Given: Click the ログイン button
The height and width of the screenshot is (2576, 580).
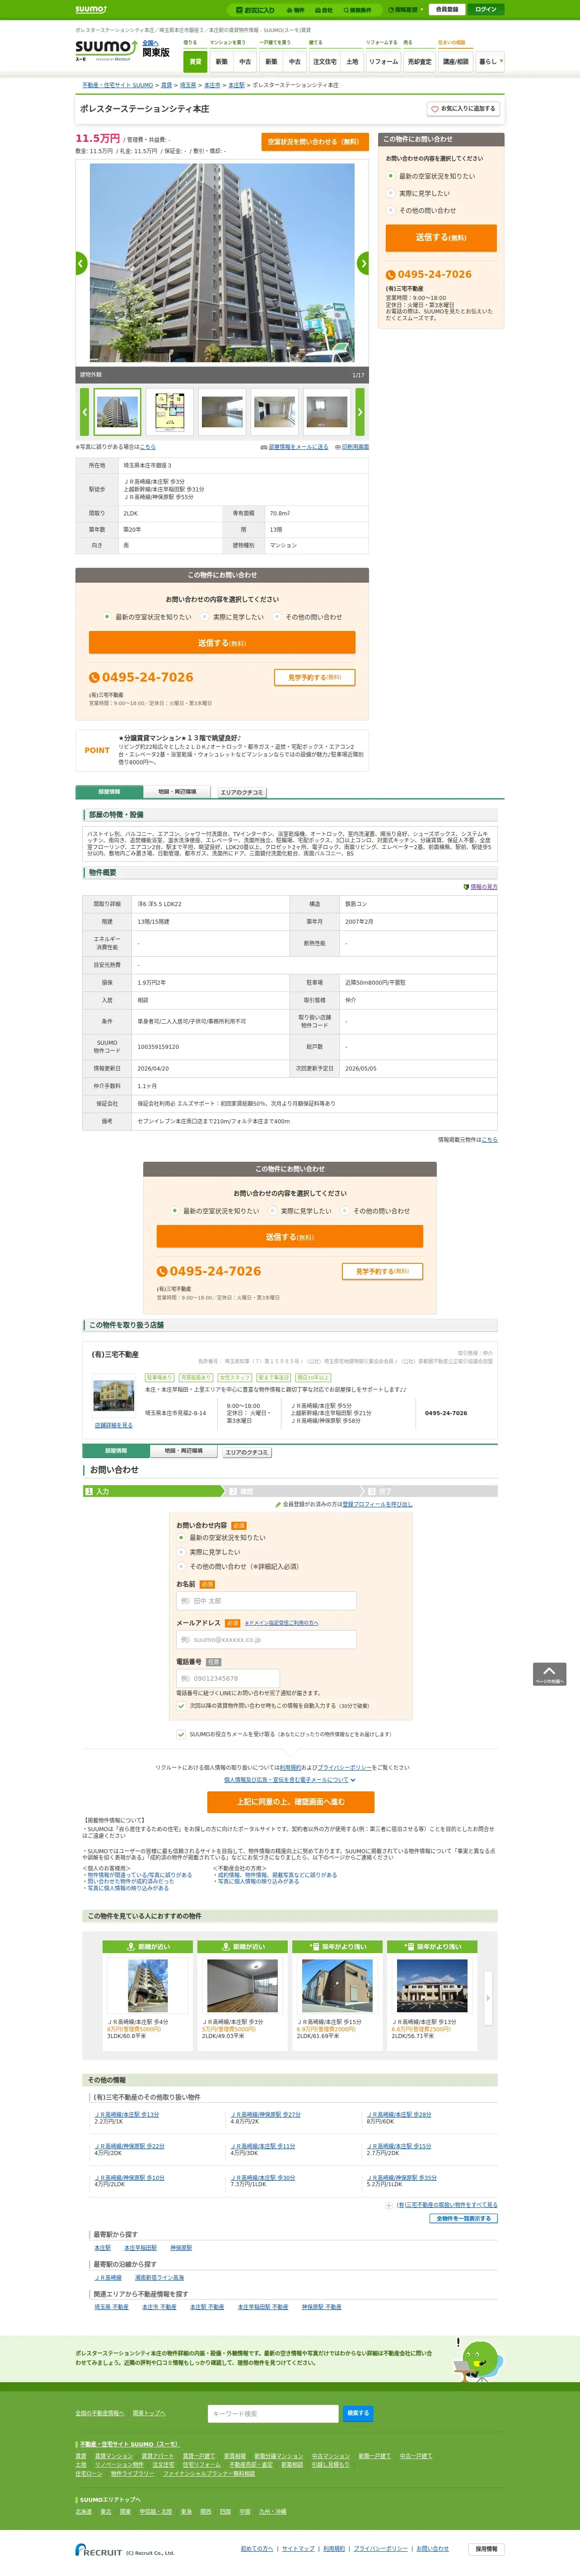Looking at the screenshot, I should (486, 10).
